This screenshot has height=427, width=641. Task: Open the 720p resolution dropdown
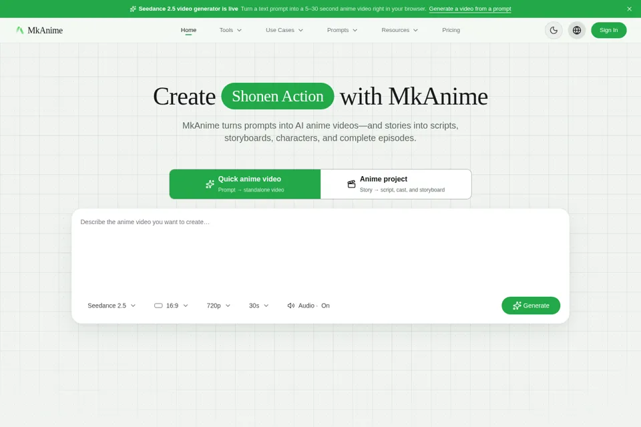point(218,306)
